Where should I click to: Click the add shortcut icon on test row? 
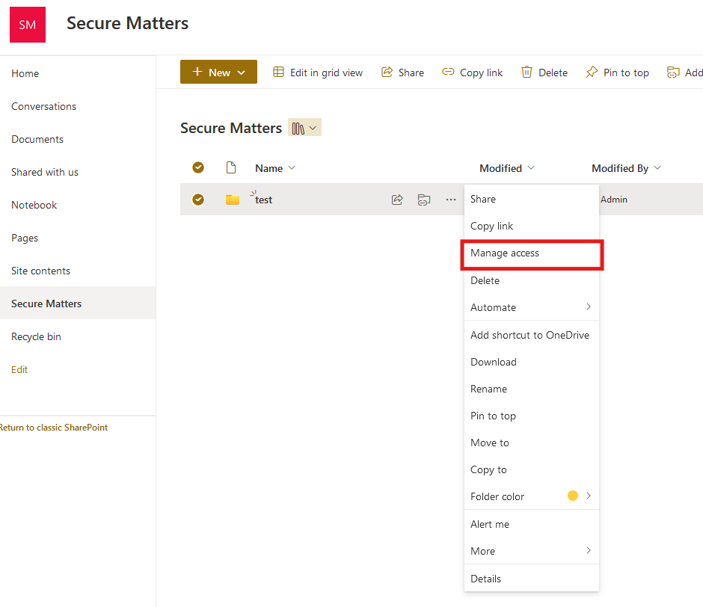tap(424, 200)
